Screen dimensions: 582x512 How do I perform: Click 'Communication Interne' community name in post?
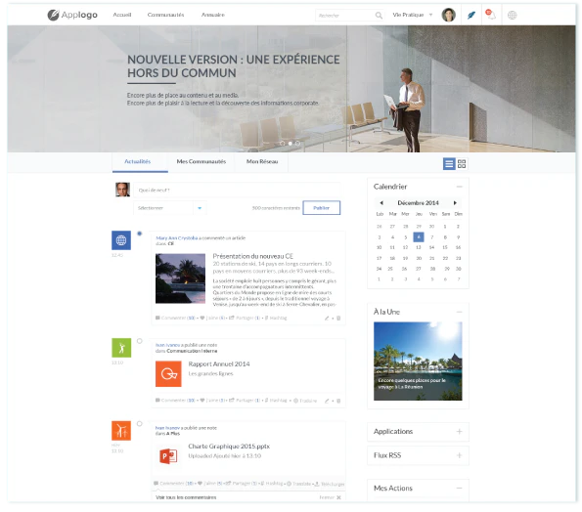coord(192,351)
